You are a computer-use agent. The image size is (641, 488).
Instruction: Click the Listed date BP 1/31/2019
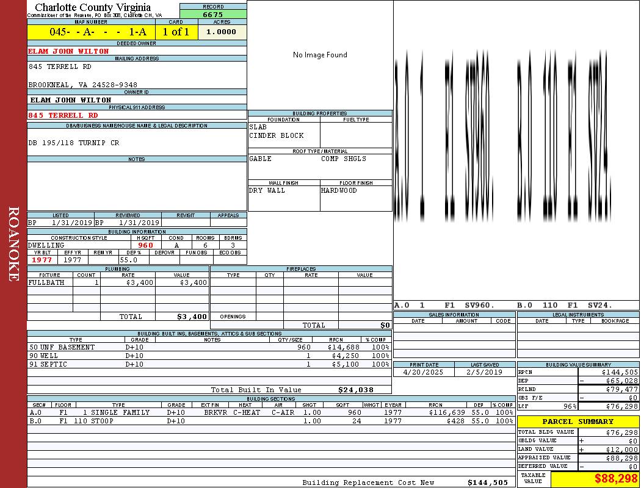click(x=60, y=223)
